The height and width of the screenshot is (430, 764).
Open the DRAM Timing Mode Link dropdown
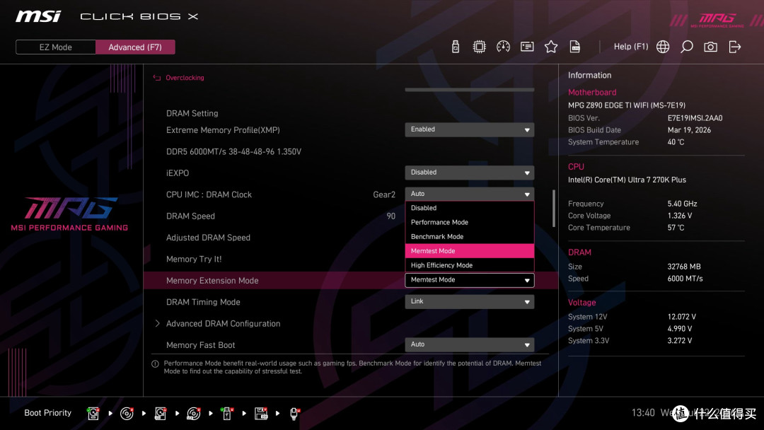click(469, 301)
